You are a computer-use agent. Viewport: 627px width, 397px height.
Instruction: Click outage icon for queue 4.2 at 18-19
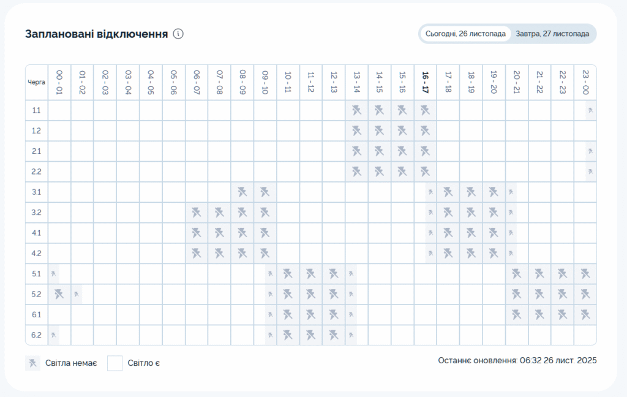(471, 253)
